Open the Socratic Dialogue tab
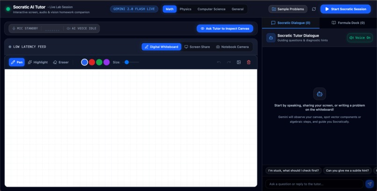Screen dimensions: 377x191 pyautogui.click(x=290, y=23)
